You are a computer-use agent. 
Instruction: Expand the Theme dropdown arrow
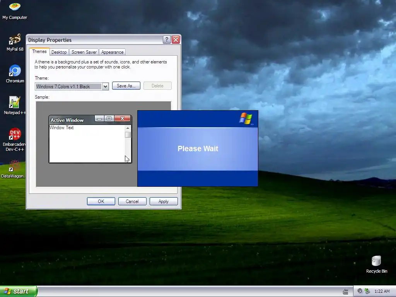pyautogui.click(x=105, y=86)
